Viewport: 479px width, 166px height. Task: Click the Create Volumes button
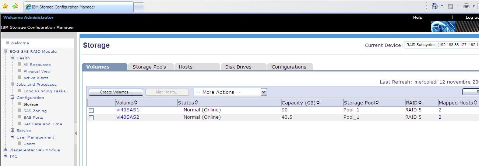point(116,92)
